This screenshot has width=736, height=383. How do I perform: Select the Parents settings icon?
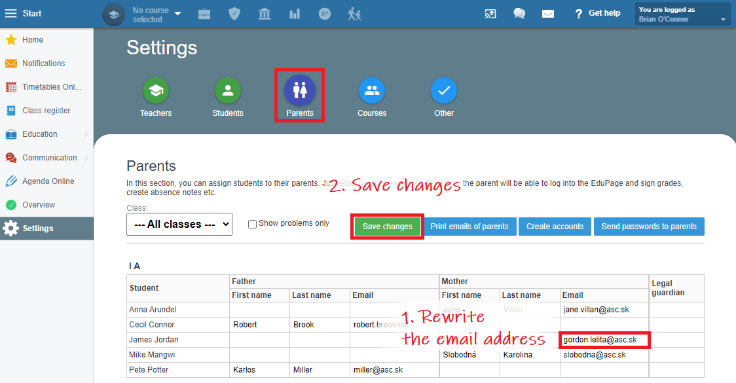(x=300, y=91)
